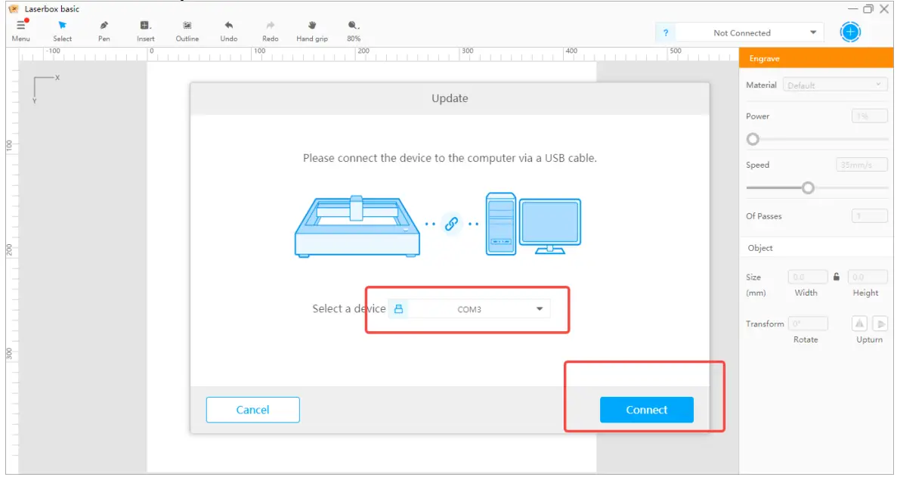This screenshot has height=477, width=900.
Task: Click the device icon beside COM3
Action: pyautogui.click(x=398, y=309)
